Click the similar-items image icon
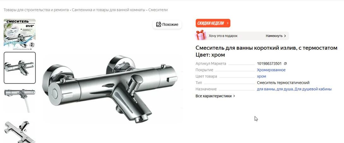Screen dimensions: 344x143 tap(159, 24)
